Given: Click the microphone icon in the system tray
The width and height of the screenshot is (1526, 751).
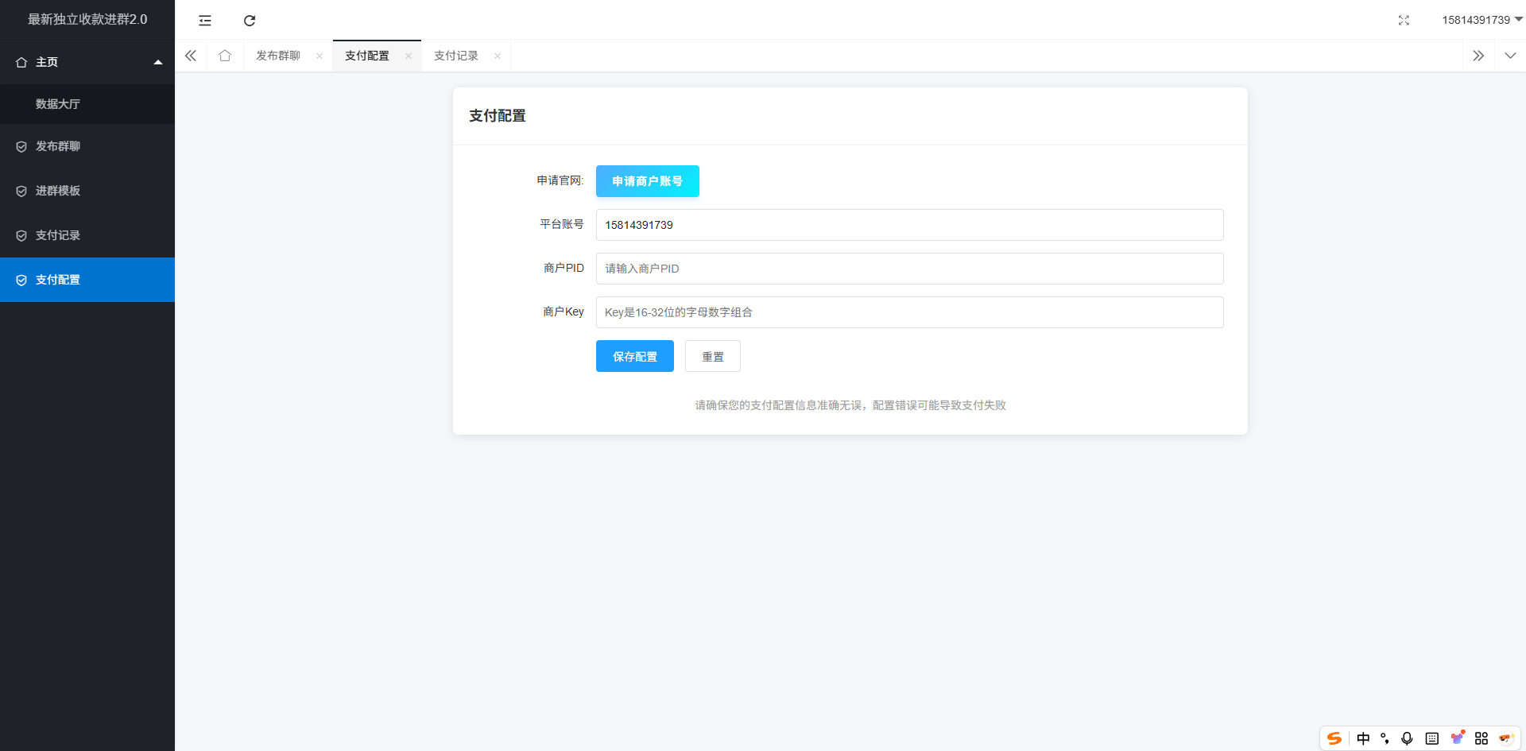Looking at the screenshot, I should [x=1408, y=738].
